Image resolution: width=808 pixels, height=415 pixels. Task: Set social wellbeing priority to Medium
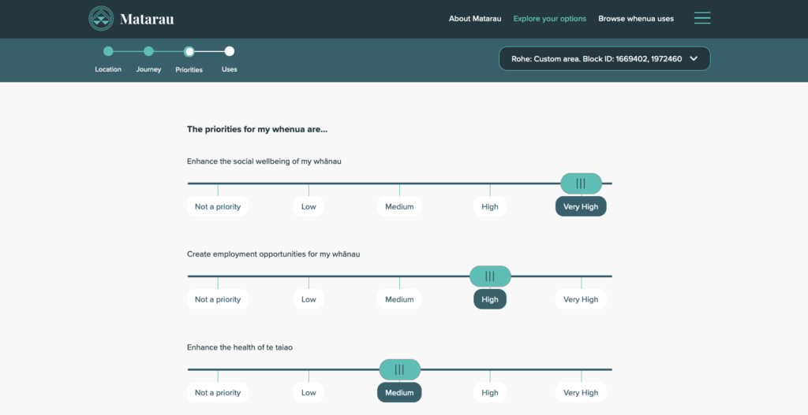coord(399,206)
